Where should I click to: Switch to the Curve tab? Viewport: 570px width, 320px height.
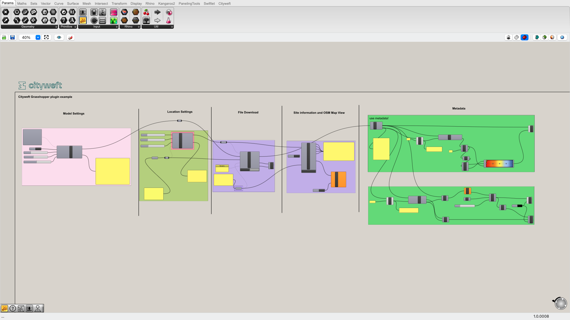coord(59,4)
